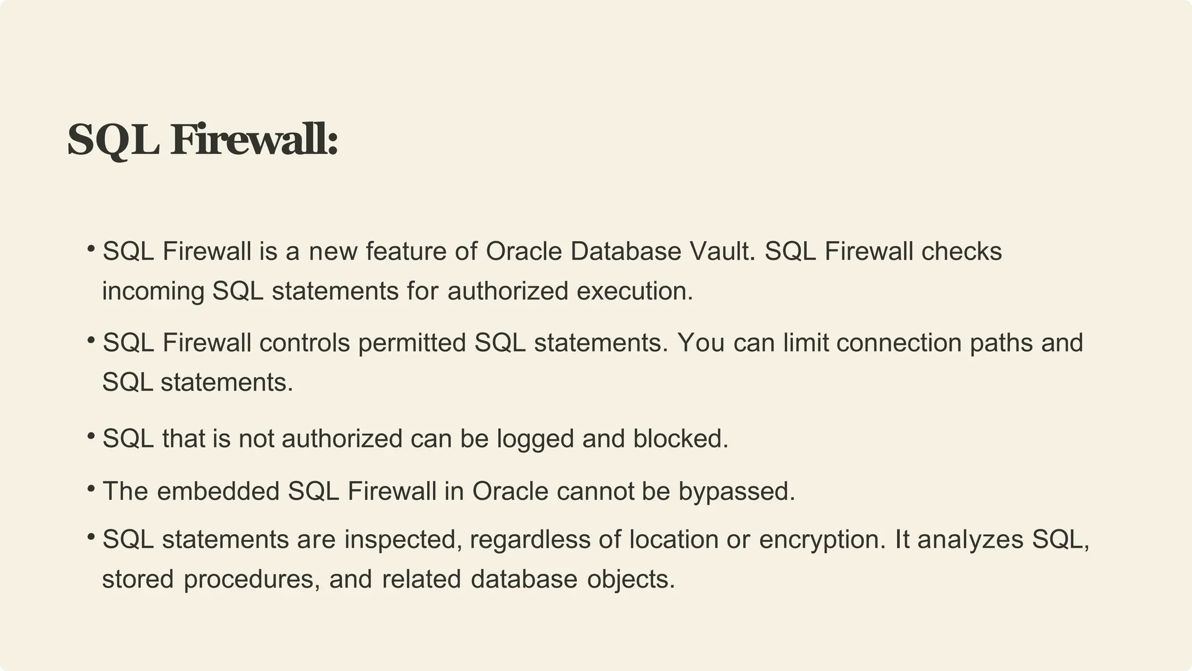This screenshot has height=671, width=1192.
Task: Click bullet dot before "SQL Firewall controls permitted"
Action: [90, 340]
